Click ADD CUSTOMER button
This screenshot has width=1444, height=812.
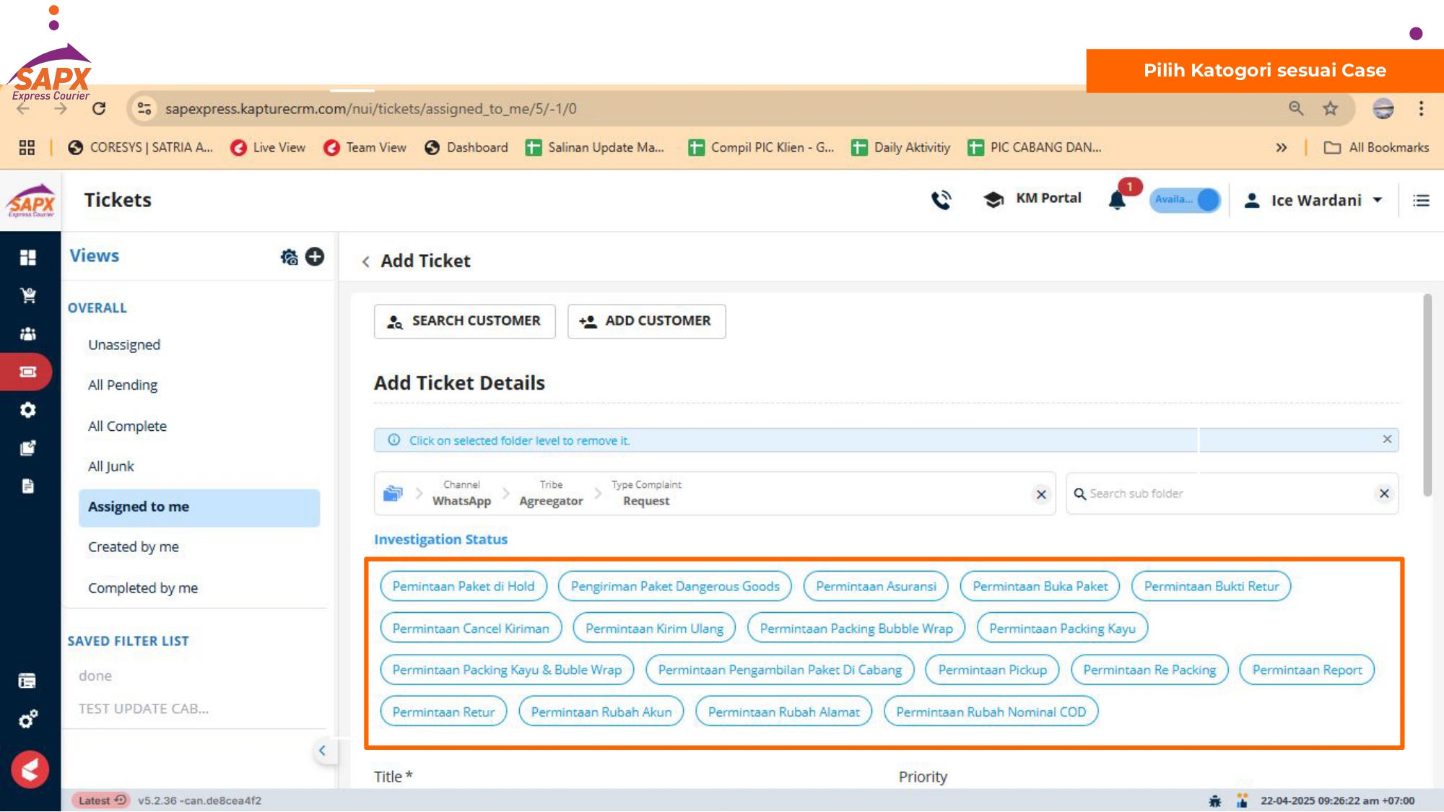(x=647, y=321)
